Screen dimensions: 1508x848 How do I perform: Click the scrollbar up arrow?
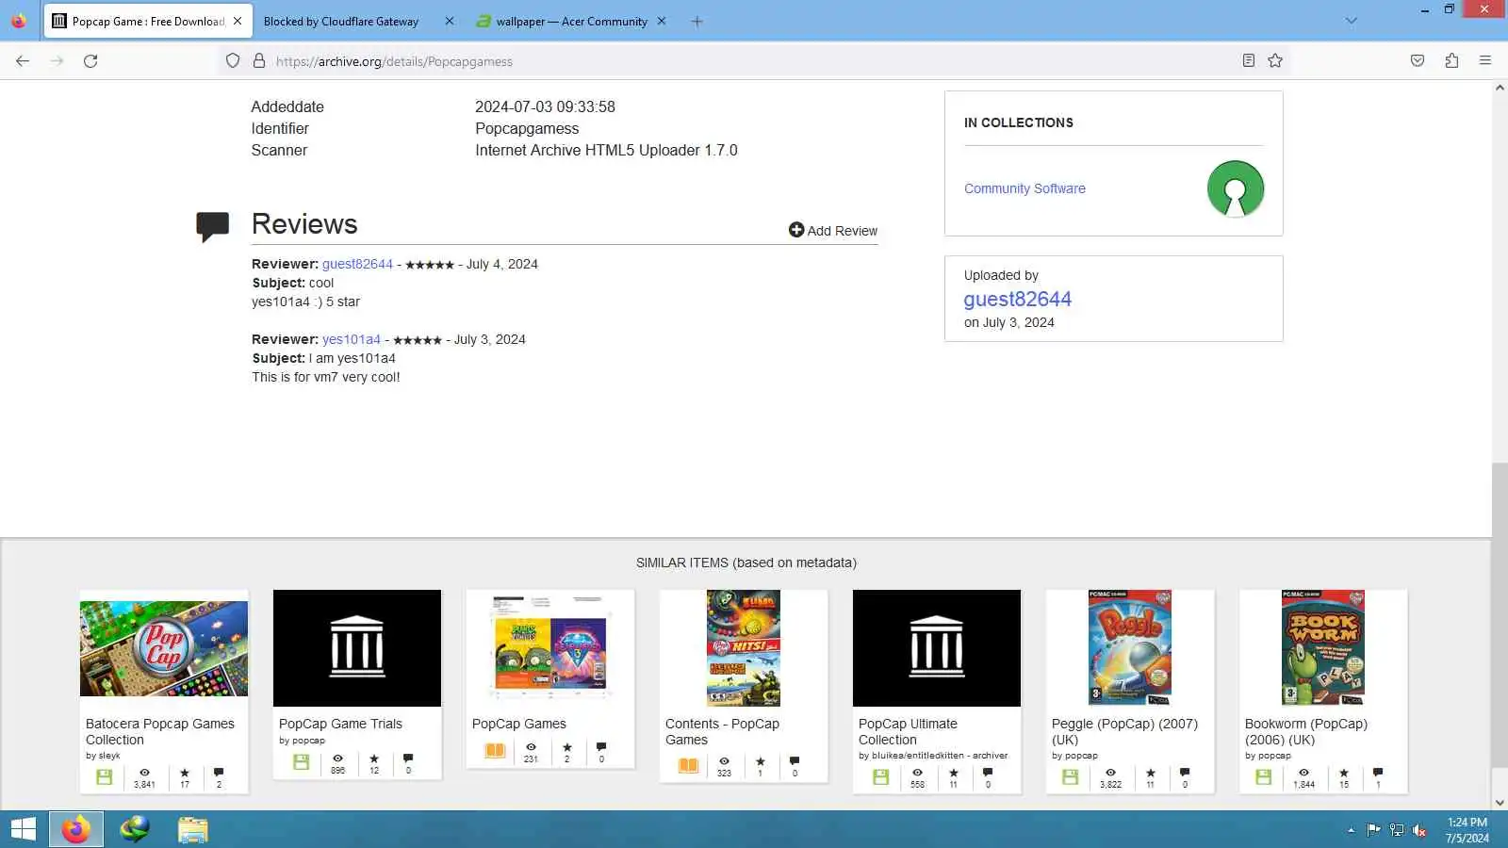pyautogui.click(x=1500, y=88)
